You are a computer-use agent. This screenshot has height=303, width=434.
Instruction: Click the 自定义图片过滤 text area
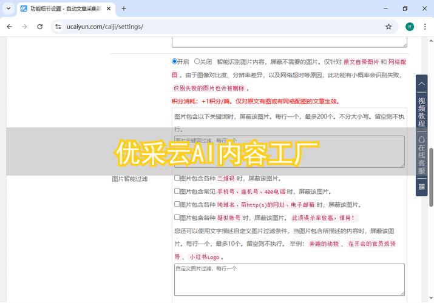click(x=290, y=279)
